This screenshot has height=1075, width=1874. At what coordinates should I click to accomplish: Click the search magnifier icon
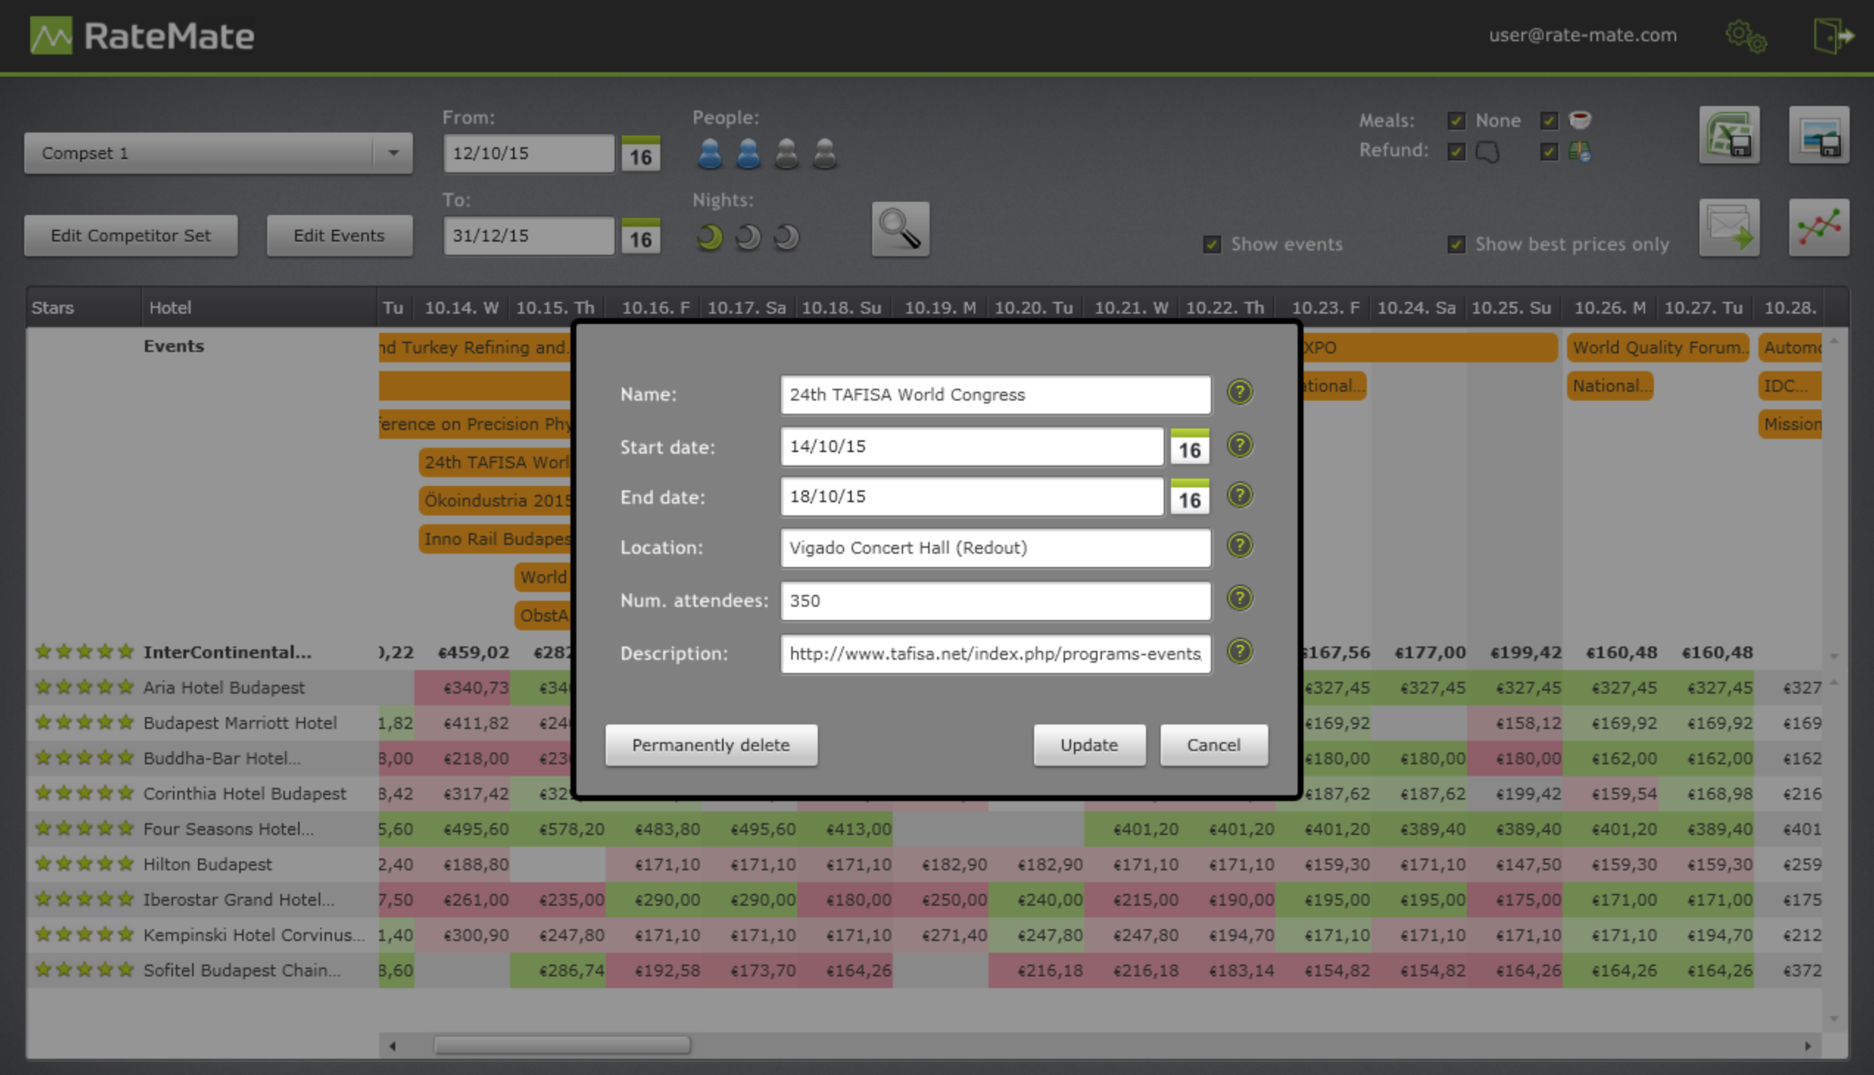899,229
